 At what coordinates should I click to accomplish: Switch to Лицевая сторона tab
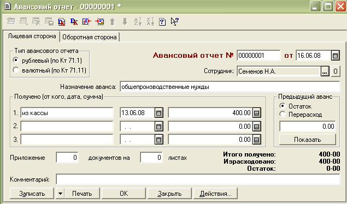click(x=32, y=36)
